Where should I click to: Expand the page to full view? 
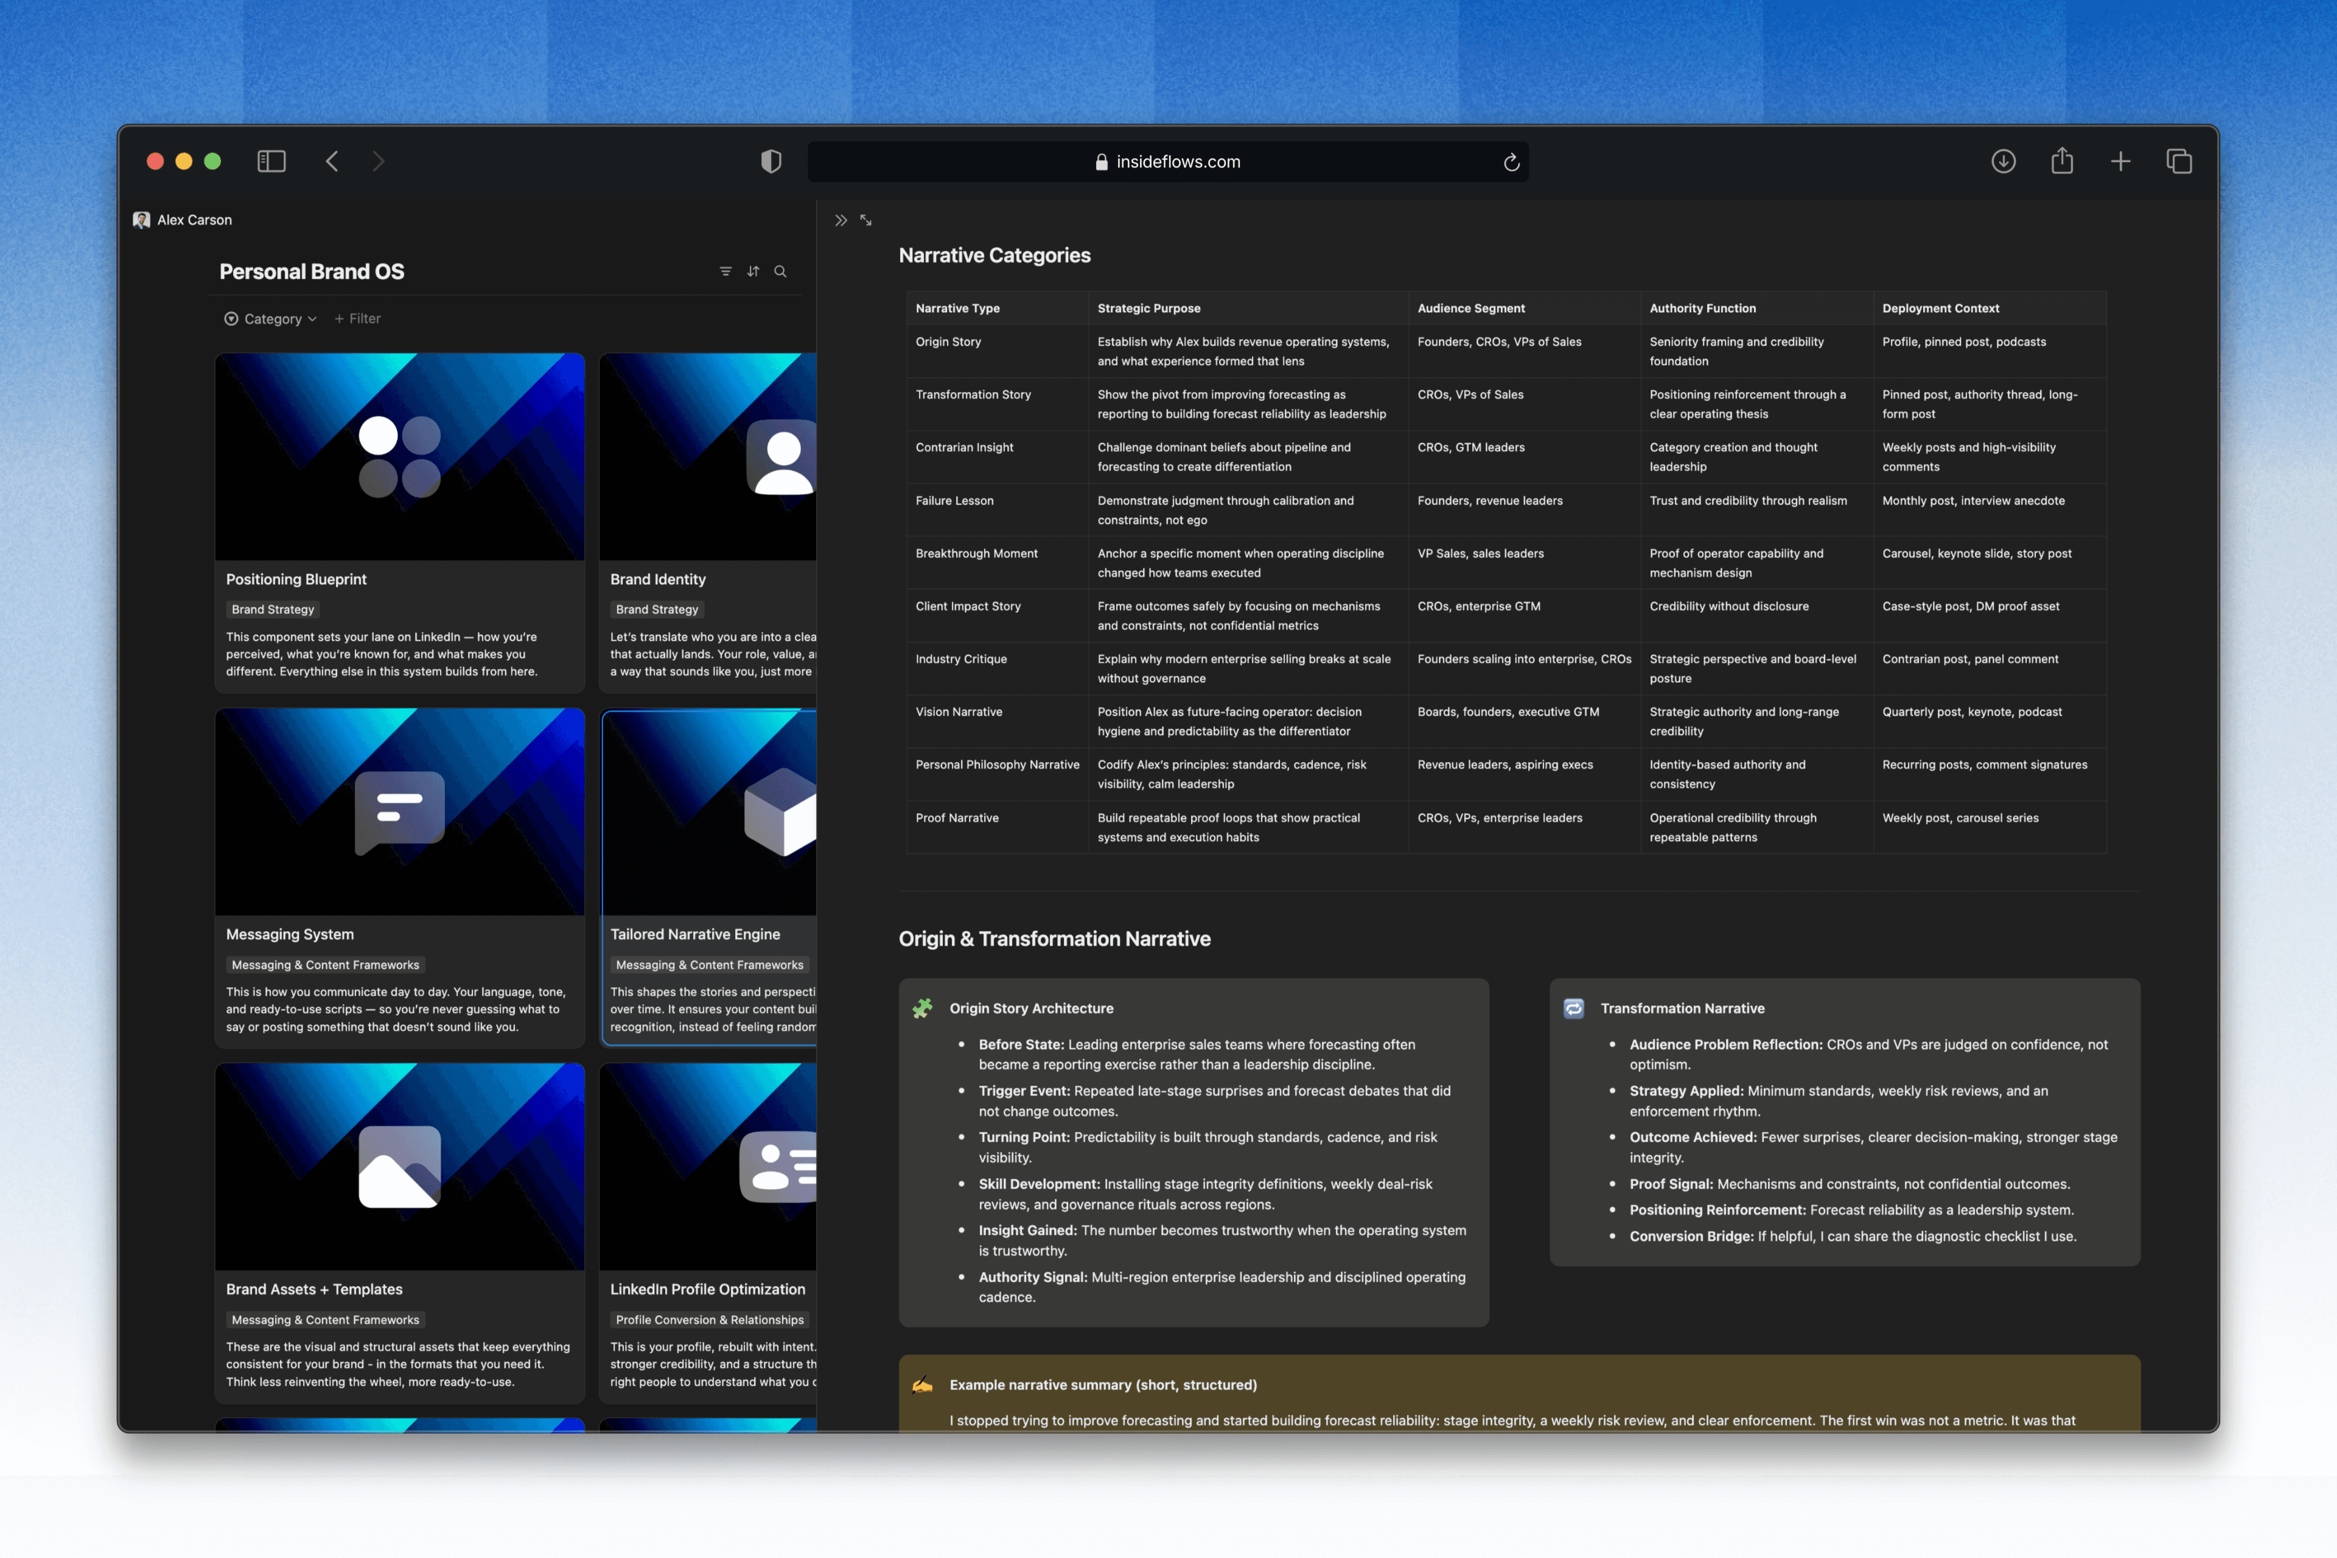[867, 220]
